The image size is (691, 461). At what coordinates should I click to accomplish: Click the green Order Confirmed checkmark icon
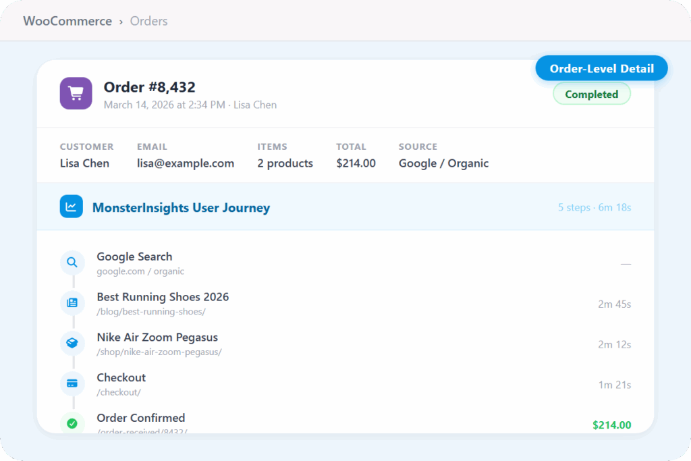(72, 423)
